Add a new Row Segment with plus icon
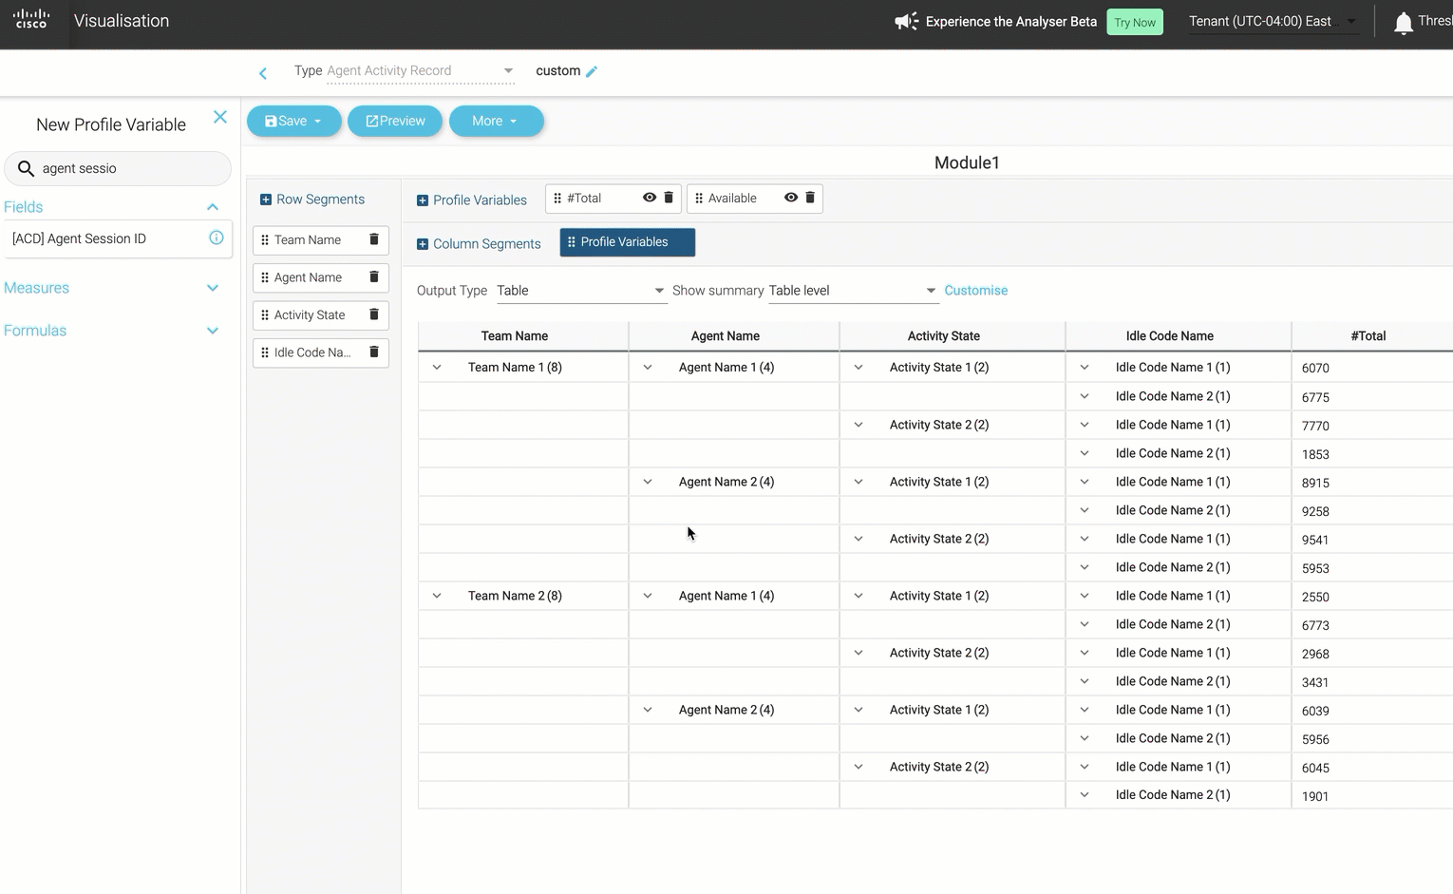This screenshot has height=894, width=1453. pyautogui.click(x=266, y=200)
